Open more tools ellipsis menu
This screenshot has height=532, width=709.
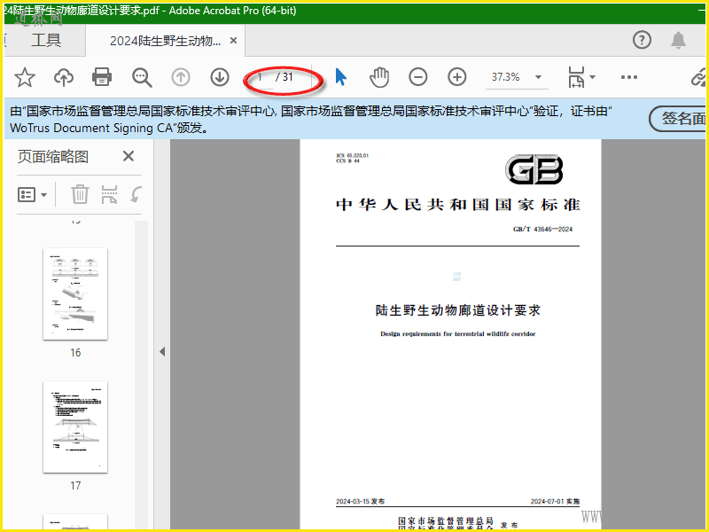pyautogui.click(x=629, y=77)
